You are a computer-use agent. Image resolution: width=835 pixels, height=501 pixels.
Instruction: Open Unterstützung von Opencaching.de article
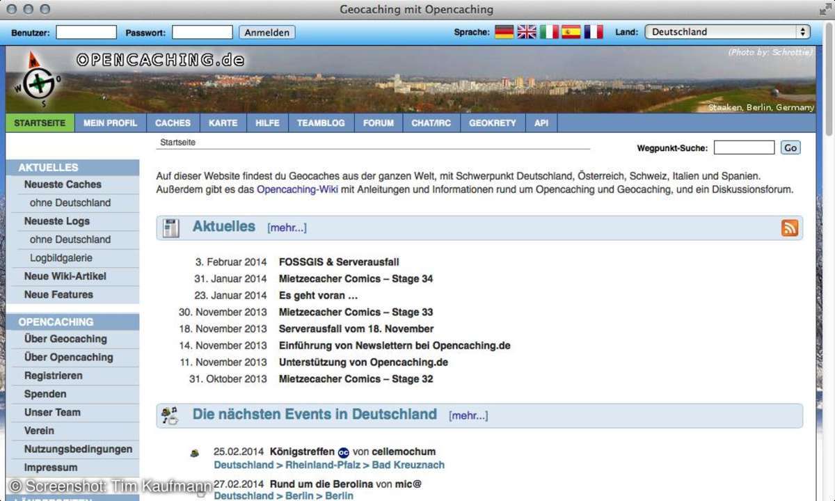click(x=363, y=363)
